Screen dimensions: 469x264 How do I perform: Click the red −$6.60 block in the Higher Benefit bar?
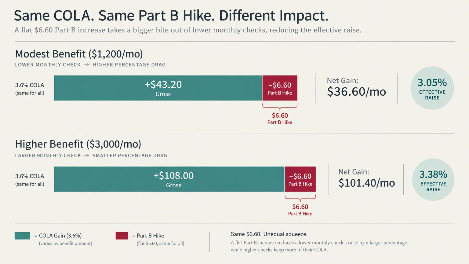[x=300, y=179]
